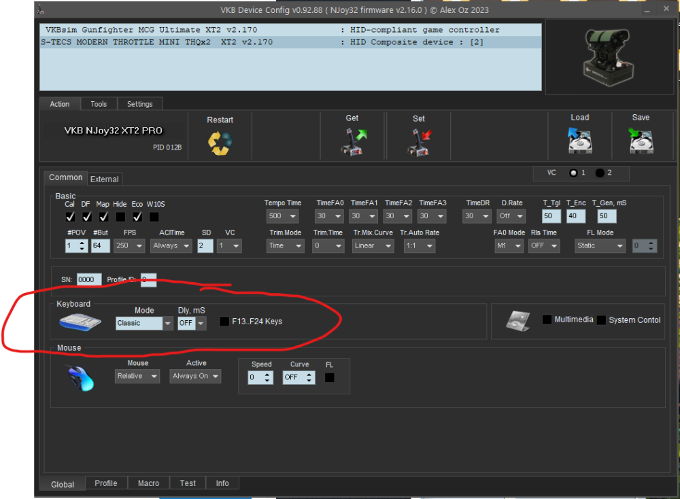This screenshot has width=680, height=499.
Task: Toggle the W10S checkbox in Basic settings
Action: [x=154, y=216]
